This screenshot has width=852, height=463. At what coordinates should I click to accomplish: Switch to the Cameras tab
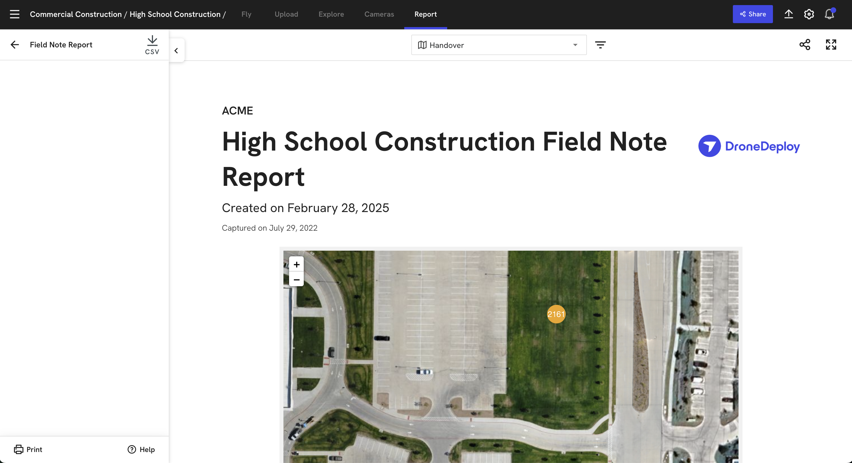[379, 14]
